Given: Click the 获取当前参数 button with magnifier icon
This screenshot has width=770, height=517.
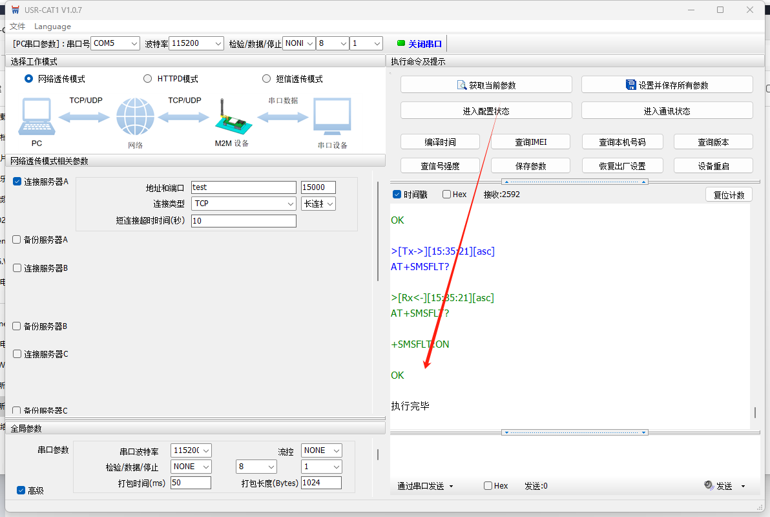Looking at the screenshot, I should [486, 85].
